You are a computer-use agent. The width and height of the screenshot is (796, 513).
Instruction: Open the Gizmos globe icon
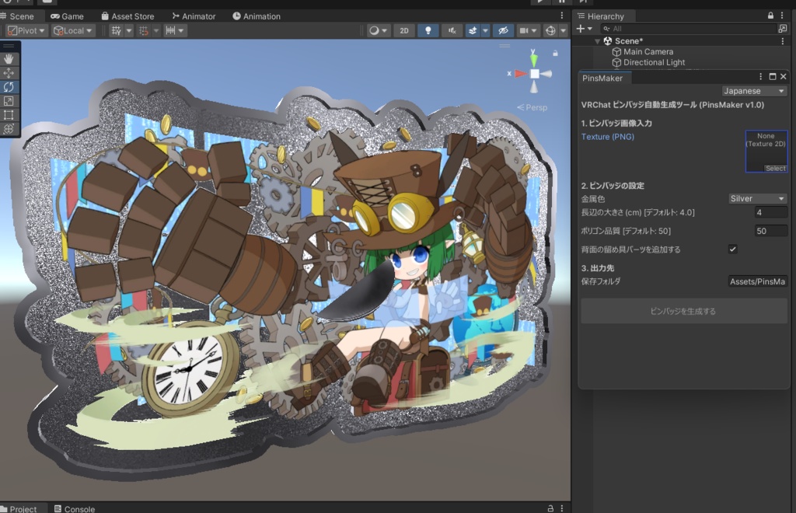click(550, 30)
